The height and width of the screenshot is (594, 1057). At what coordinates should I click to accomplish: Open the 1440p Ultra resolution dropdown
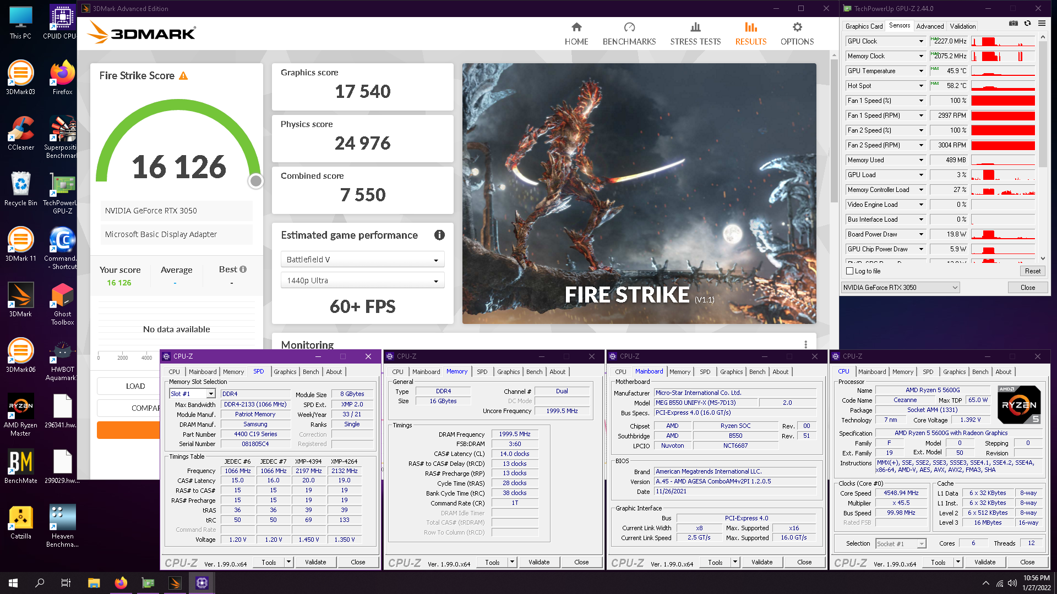362,280
